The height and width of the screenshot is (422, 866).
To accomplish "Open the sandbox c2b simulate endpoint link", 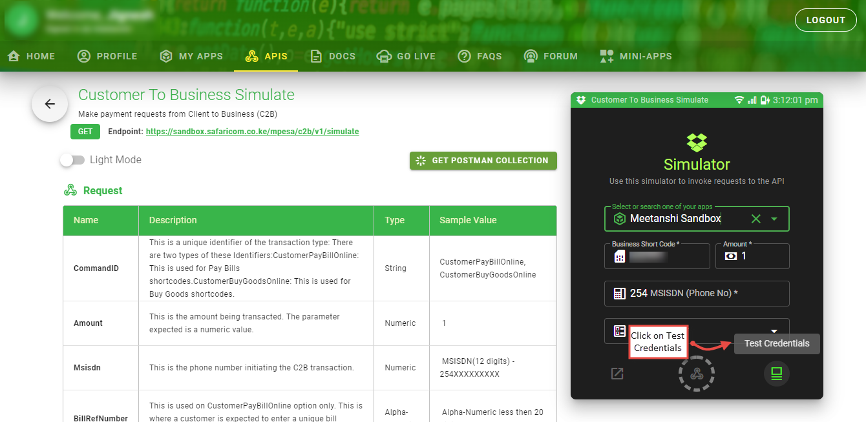I will click(252, 132).
